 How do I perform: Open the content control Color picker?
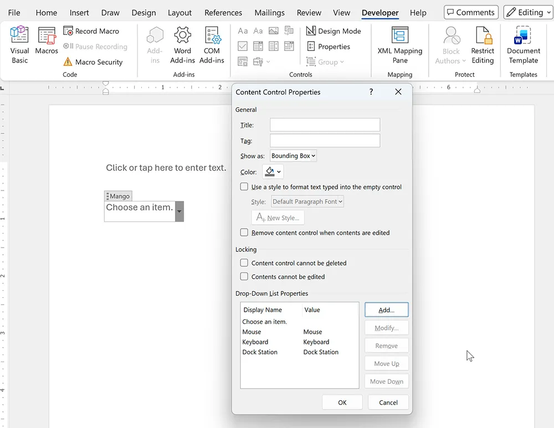point(273,172)
